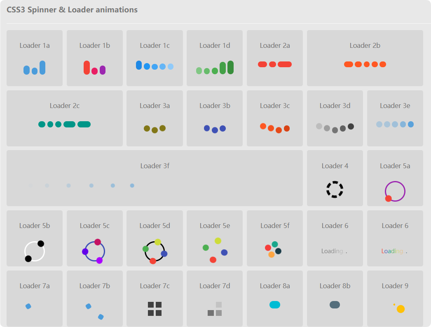
Task: Click the CSS3 Spinner & Loader animations heading
Action: [72, 9]
